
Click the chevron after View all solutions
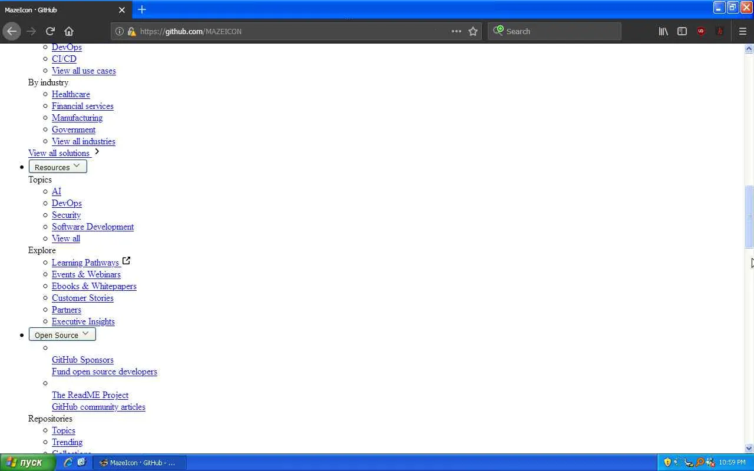(x=97, y=152)
